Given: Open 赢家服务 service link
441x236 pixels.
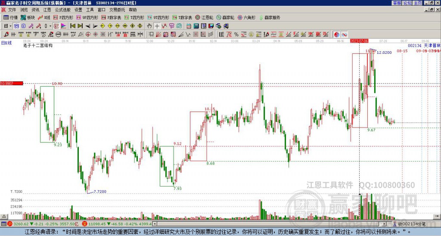Looking at the screenshot, I should pyautogui.click(x=270, y=17).
